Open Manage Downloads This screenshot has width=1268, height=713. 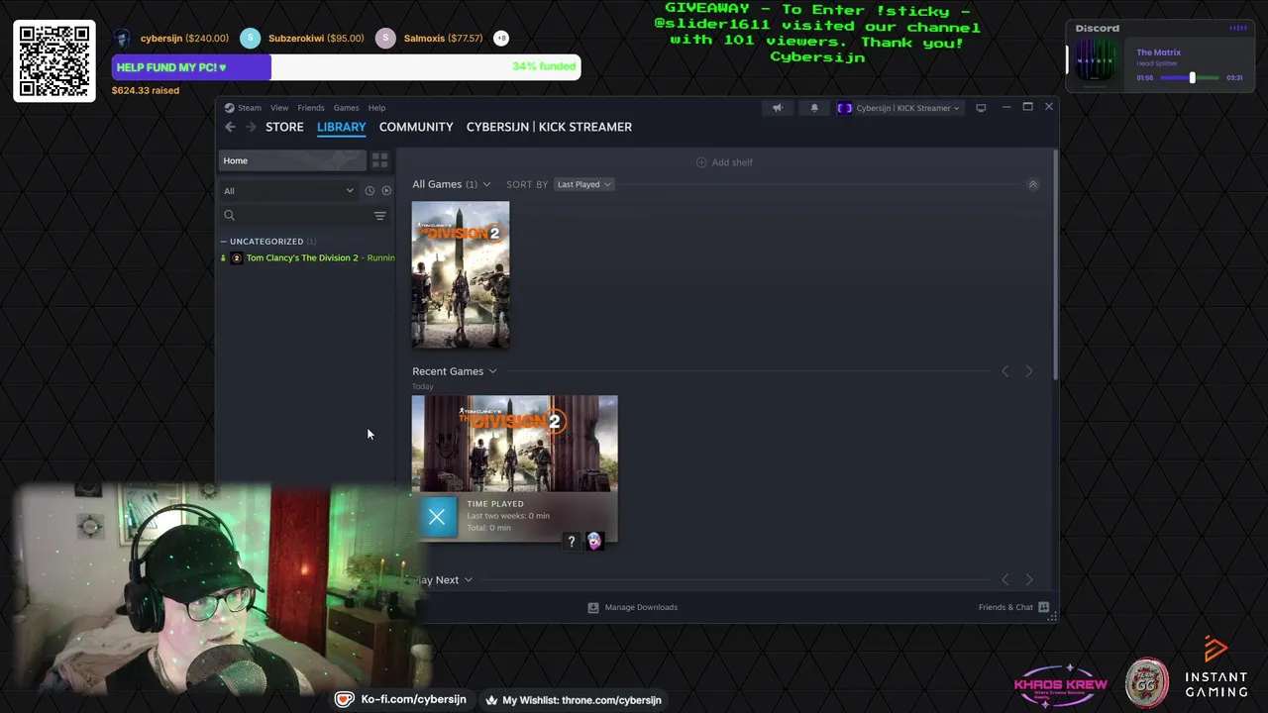coord(632,607)
